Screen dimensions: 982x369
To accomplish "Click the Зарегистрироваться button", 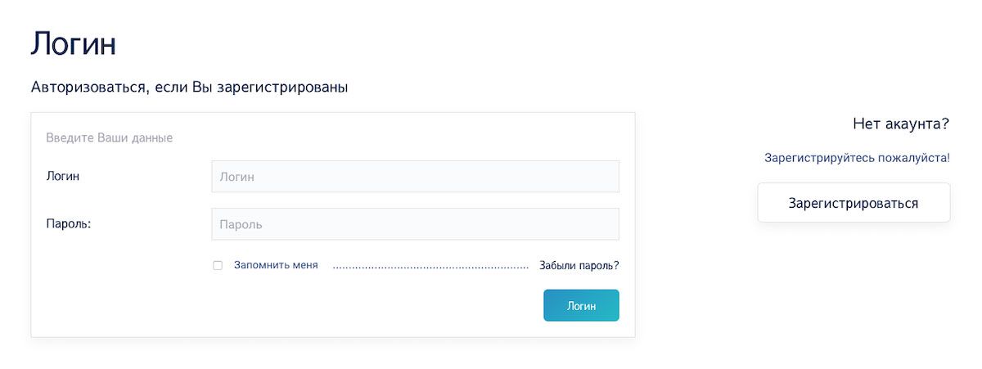I will coord(854,203).
